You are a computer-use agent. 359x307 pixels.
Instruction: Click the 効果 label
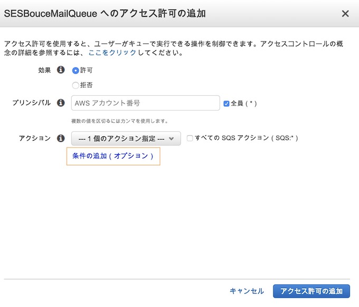(x=44, y=70)
